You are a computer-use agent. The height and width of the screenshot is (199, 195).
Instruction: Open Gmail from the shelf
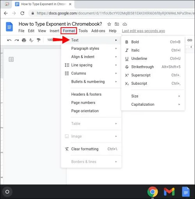click(169, 192)
